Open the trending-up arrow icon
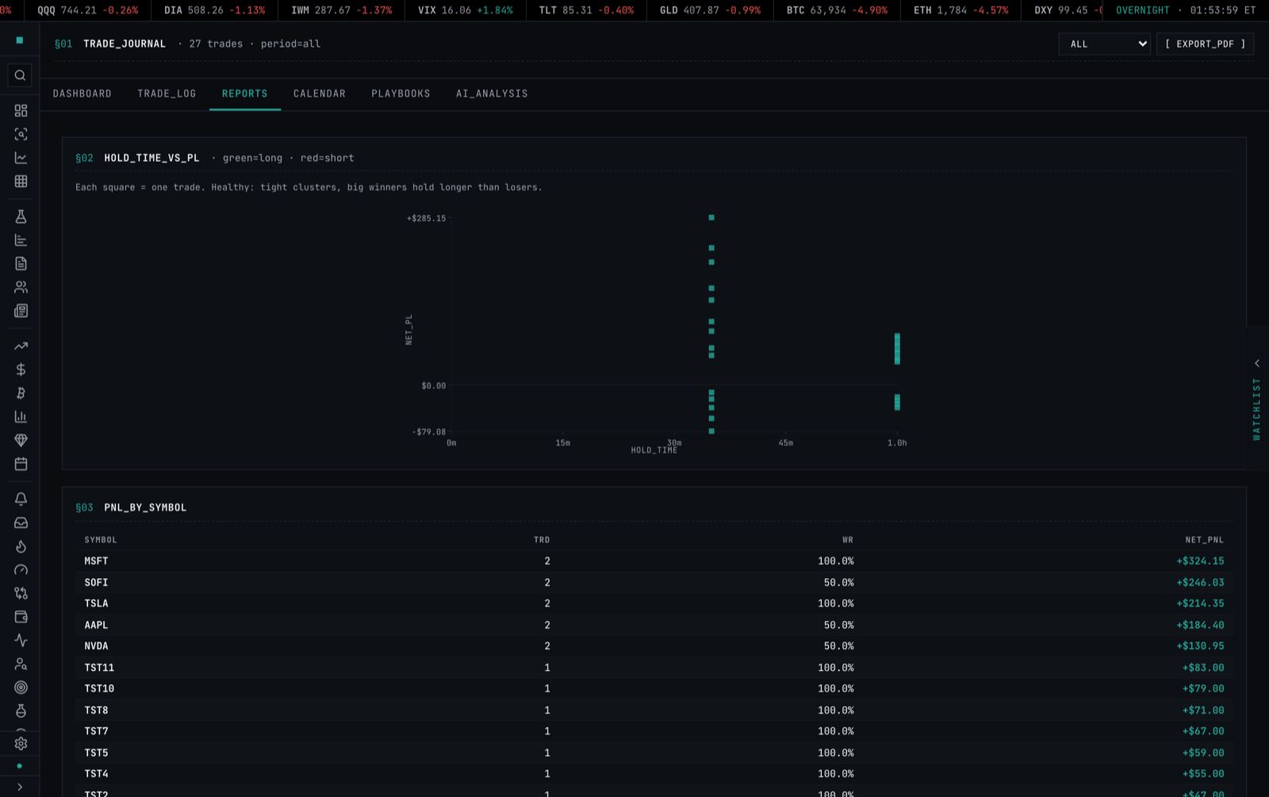 (21, 346)
